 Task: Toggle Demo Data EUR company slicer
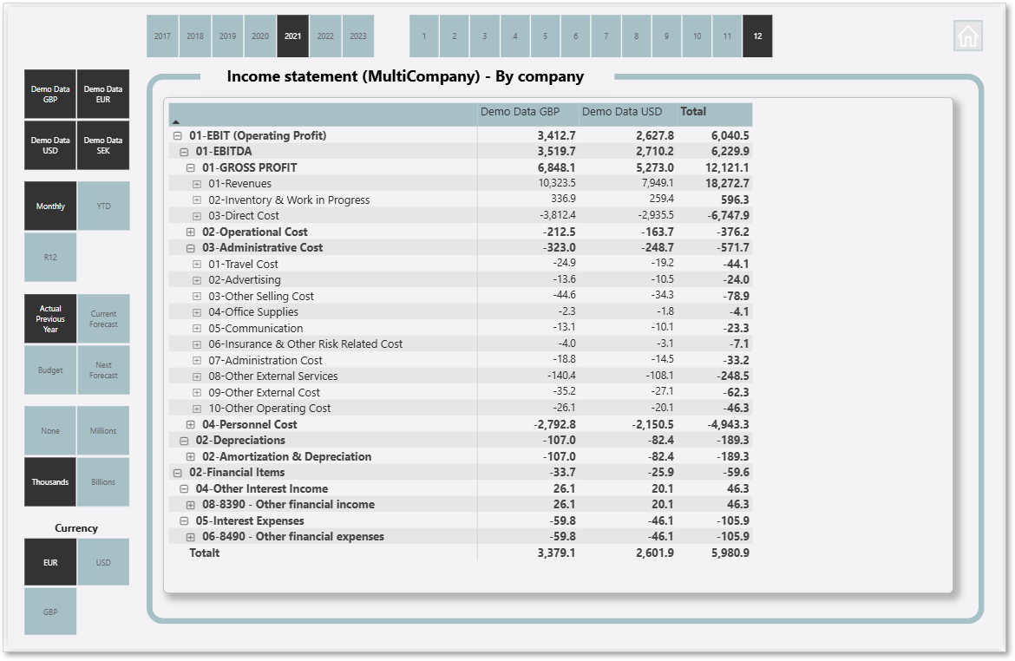[x=103, y=94]
